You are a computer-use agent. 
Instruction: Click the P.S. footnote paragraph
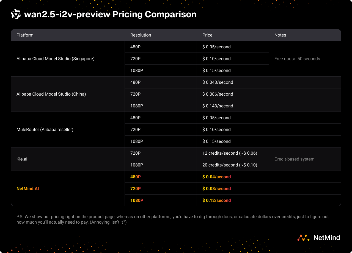tap(172, 219)
